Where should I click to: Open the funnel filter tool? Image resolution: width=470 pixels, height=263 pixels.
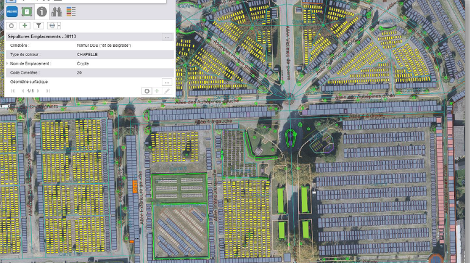(38, 26)
